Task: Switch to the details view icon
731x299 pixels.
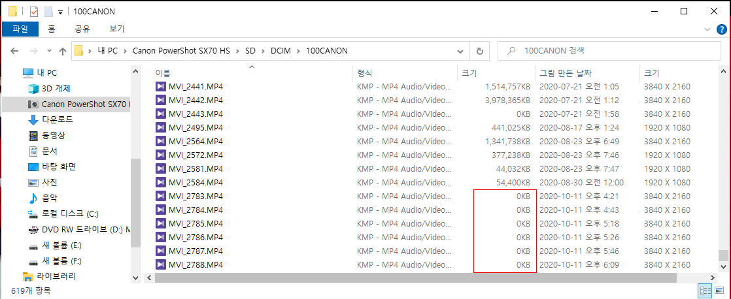Action: point(704,292)
